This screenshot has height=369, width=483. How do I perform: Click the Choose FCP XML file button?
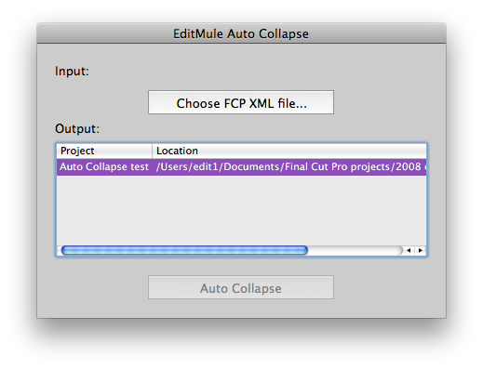[241, 102]
